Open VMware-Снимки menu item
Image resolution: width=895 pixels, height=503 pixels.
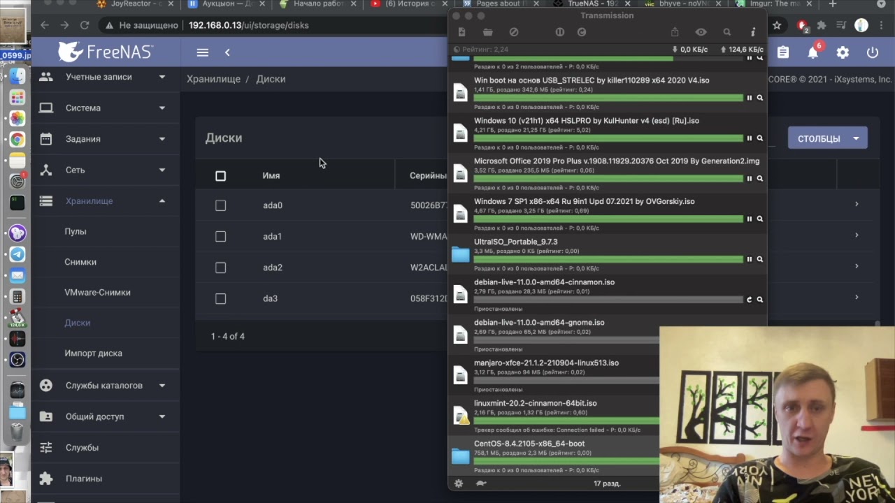point(98,293)
